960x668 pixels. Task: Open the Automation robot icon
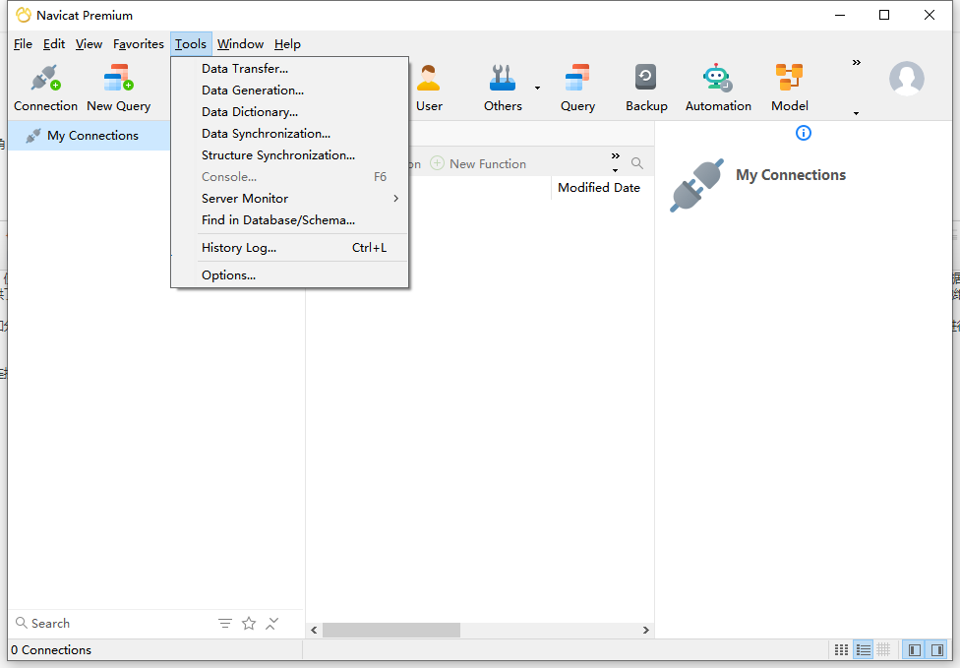point(718,89)
